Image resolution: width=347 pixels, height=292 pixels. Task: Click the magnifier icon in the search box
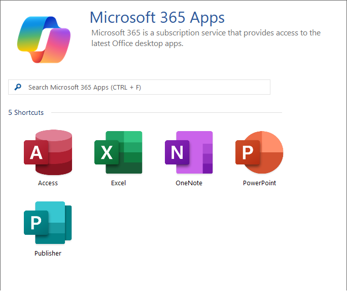tap(18, 87)
